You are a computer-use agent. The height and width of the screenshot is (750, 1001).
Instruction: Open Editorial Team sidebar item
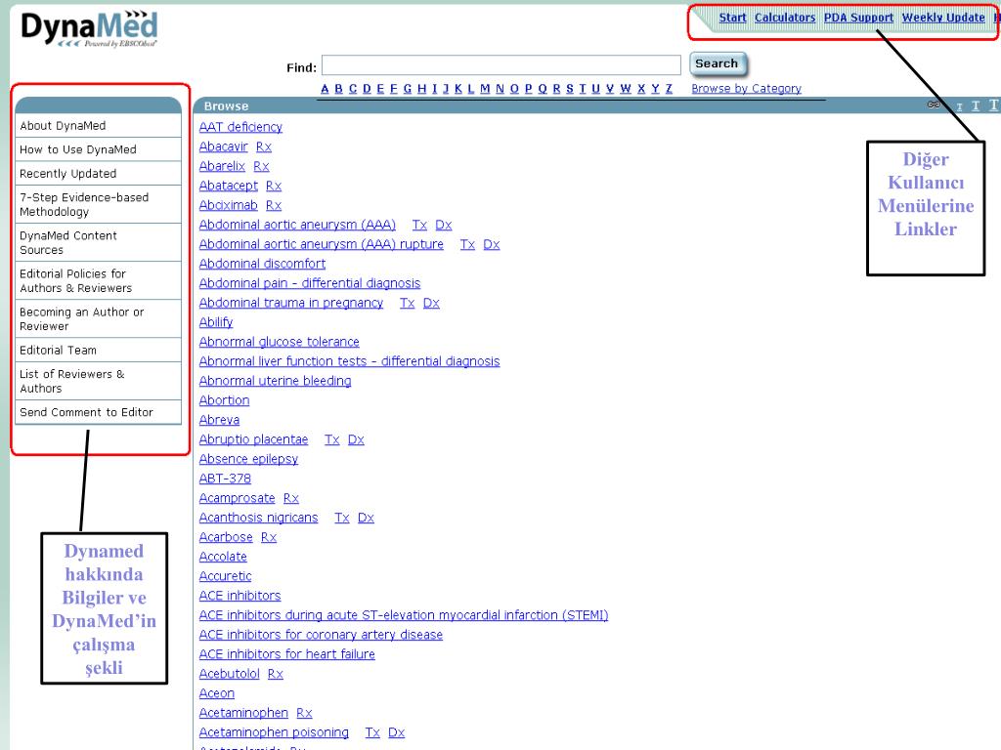click(x=99, y=351)
